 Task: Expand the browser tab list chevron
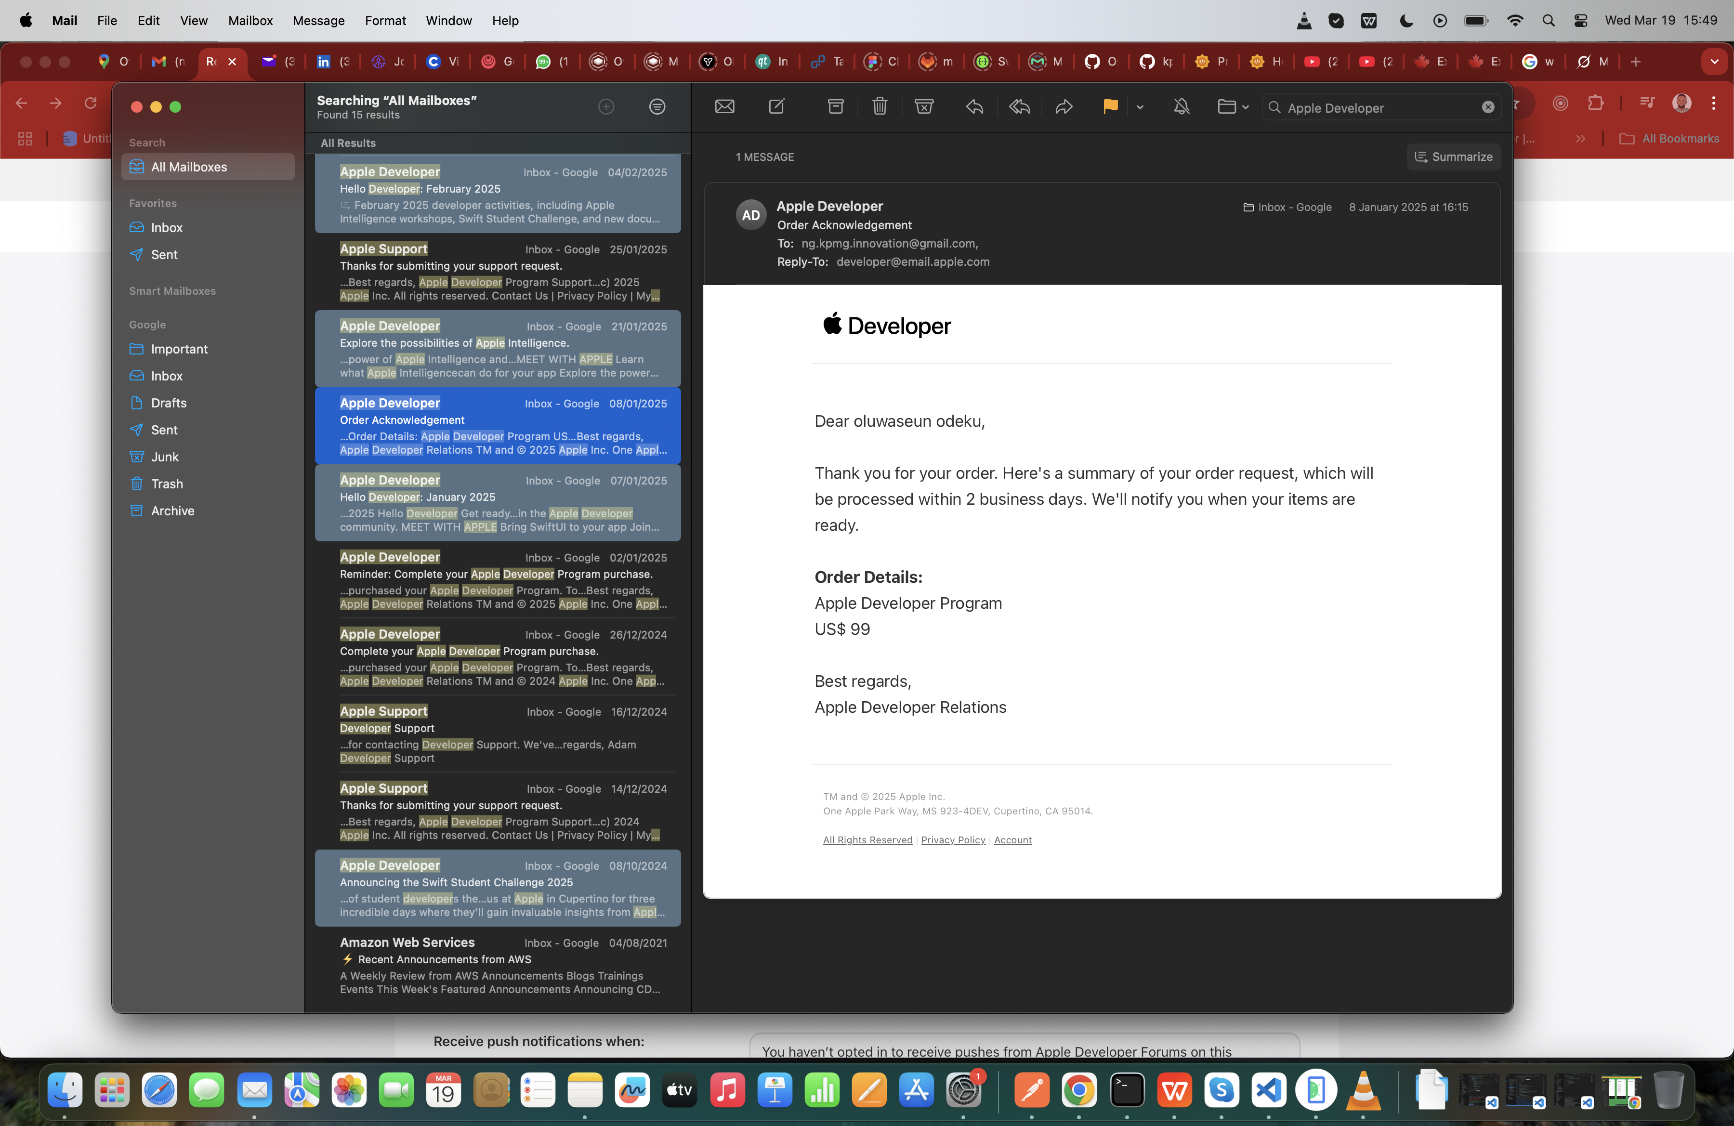point(1714,62)
